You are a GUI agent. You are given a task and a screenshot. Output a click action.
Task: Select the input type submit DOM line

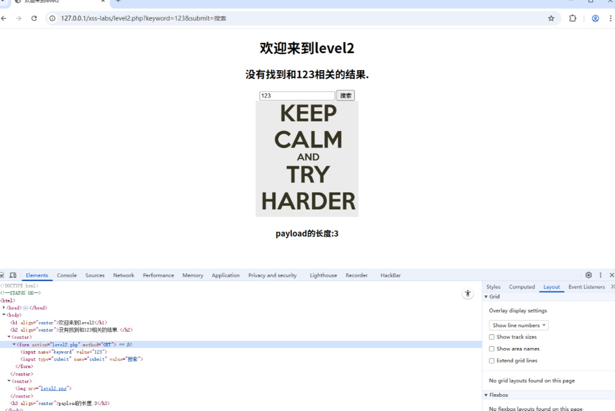[x=81, y=359]
